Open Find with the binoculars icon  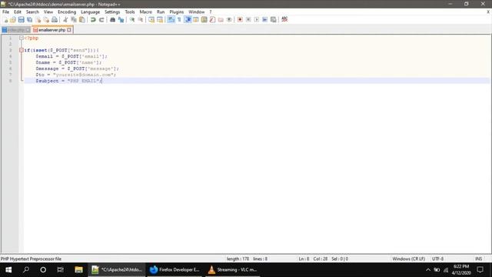112,20
